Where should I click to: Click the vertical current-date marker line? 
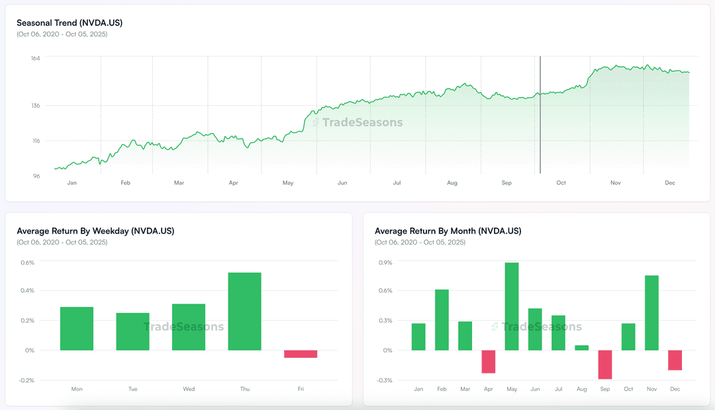540,115
